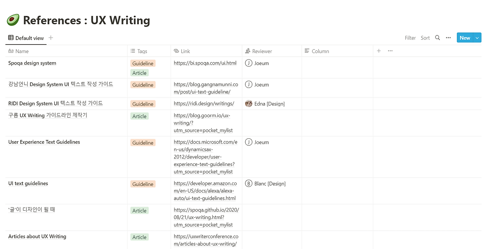492x249 pixels.
Task: Open the bi.spoqa.com/ui.html link
Action: (205, 63)
